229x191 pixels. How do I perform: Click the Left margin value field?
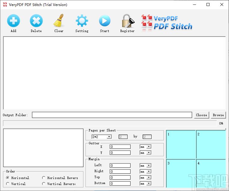point(120,165)
